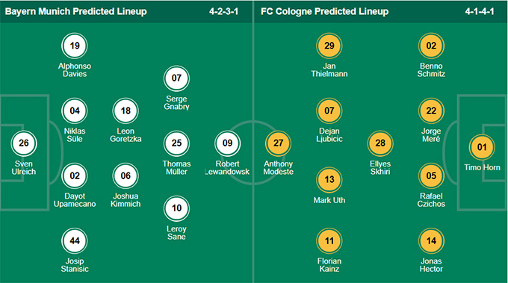The image size is (508, 283).
Task: Select Mark Uth's number 13 circle
Action: coord(329,180)
